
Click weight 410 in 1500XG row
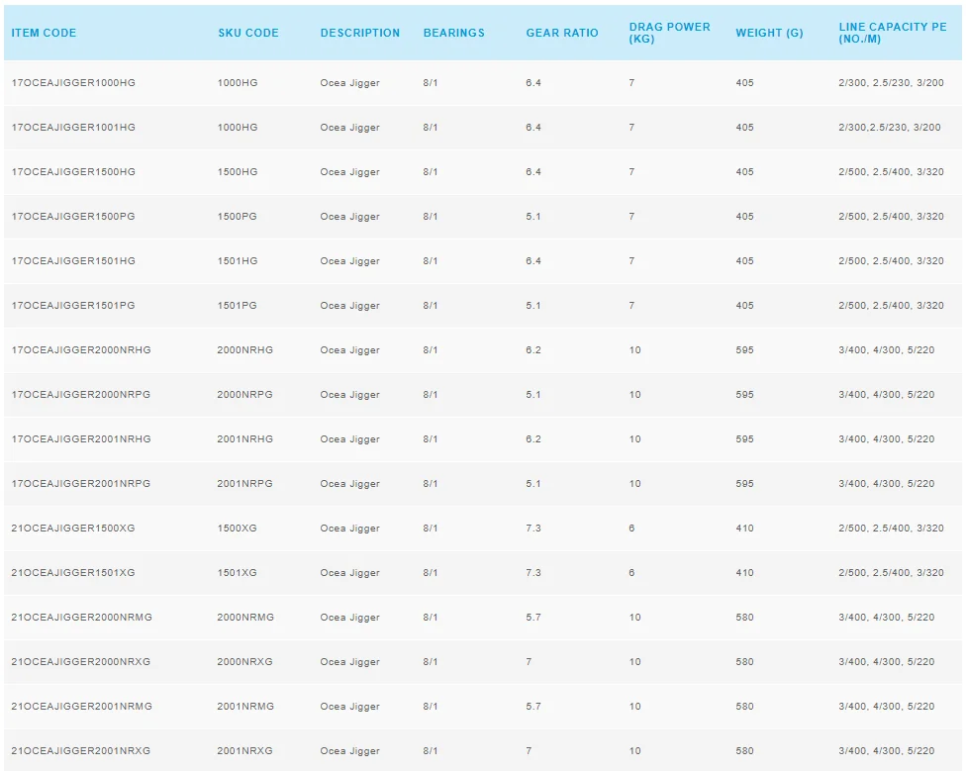pyautogui.click(x=744, y=528)
